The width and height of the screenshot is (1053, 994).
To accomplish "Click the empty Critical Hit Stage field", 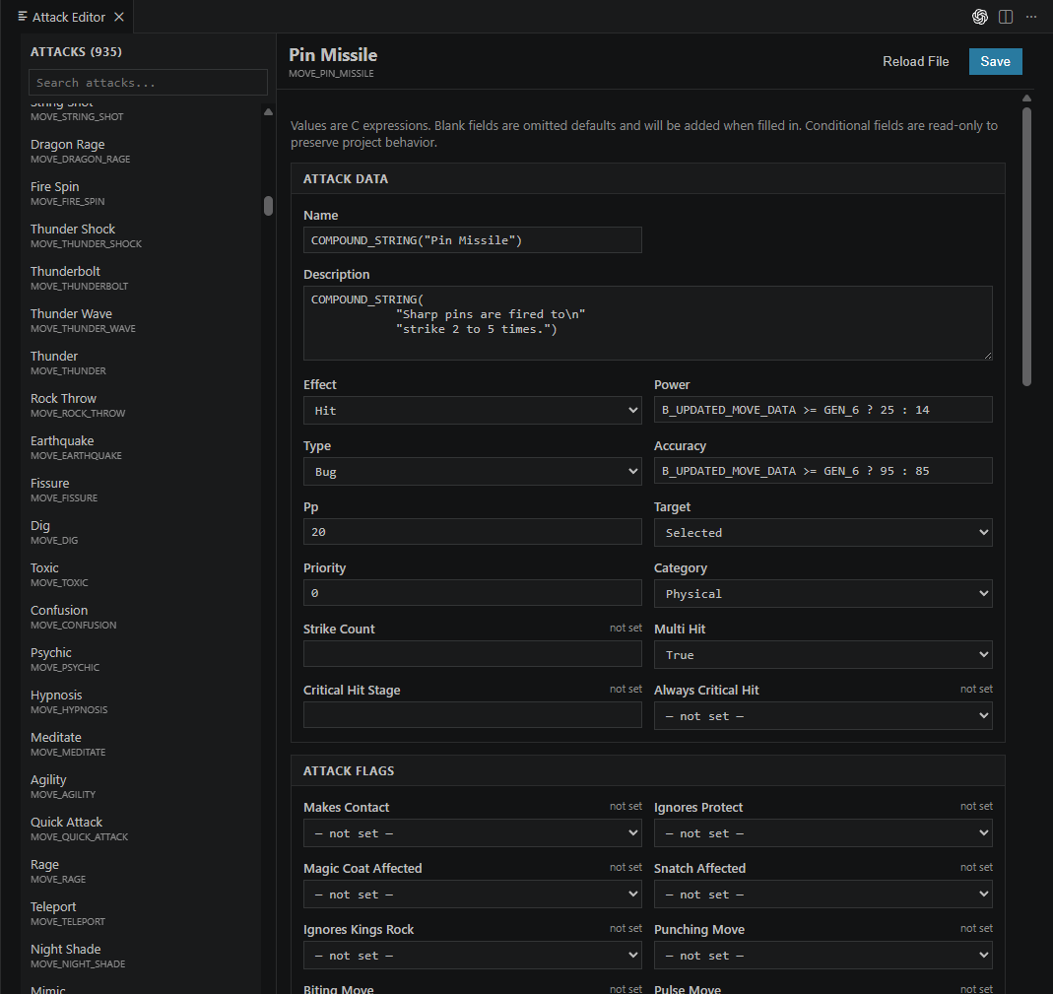I will point(472,715).
